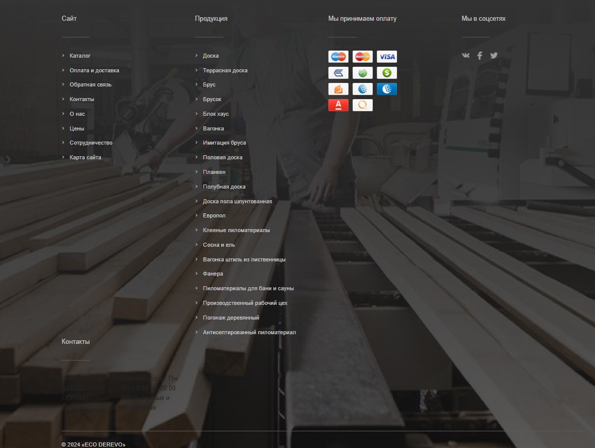The image size is (595, 448).
Task: Open the Имитация бруса product link
Action: (224, 143)
